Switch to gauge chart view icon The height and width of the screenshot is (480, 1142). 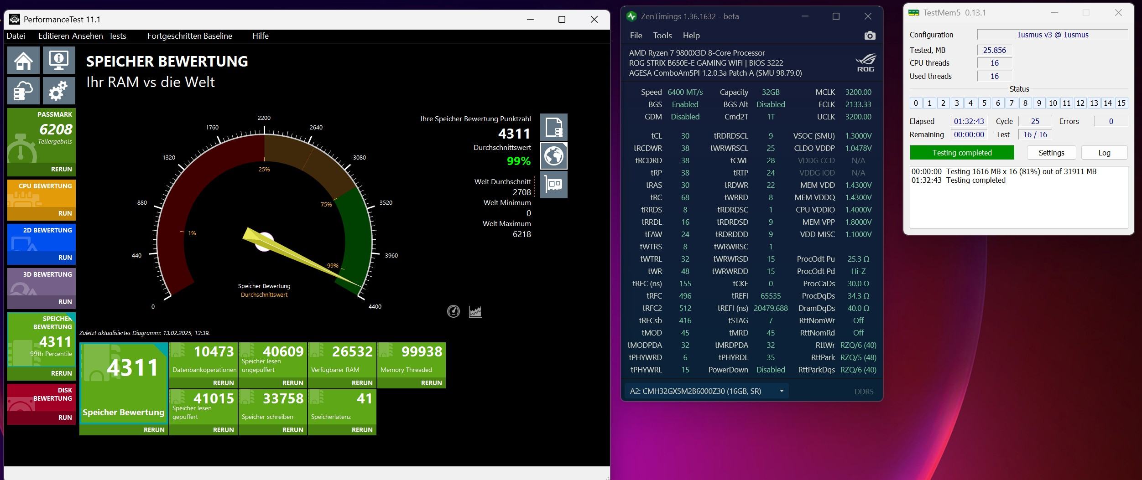(453, 311)
